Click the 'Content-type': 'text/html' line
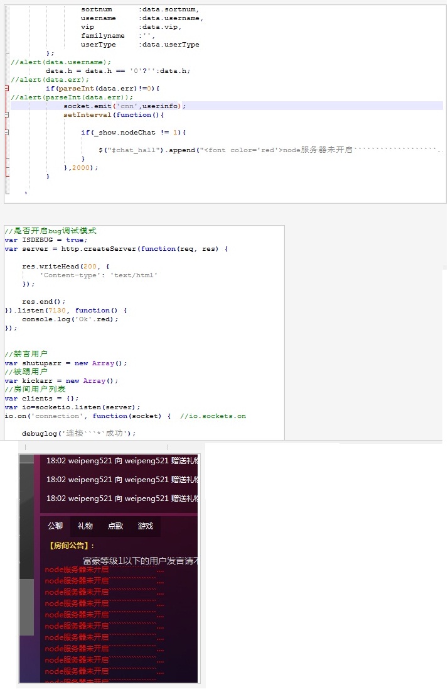Viewport: 448px width, 689px height. [99, 275]
